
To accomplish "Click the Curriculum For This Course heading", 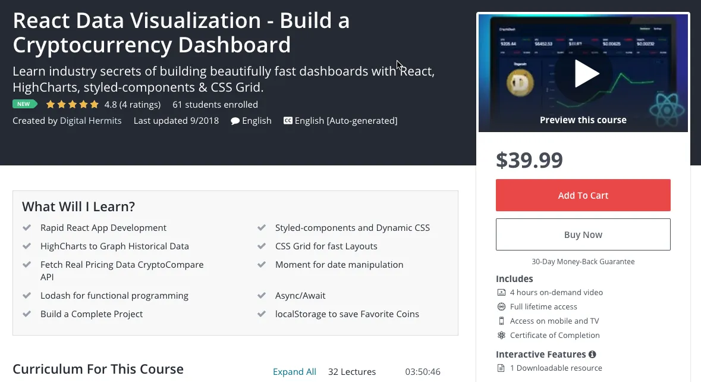I will click(x=98, y=370).
